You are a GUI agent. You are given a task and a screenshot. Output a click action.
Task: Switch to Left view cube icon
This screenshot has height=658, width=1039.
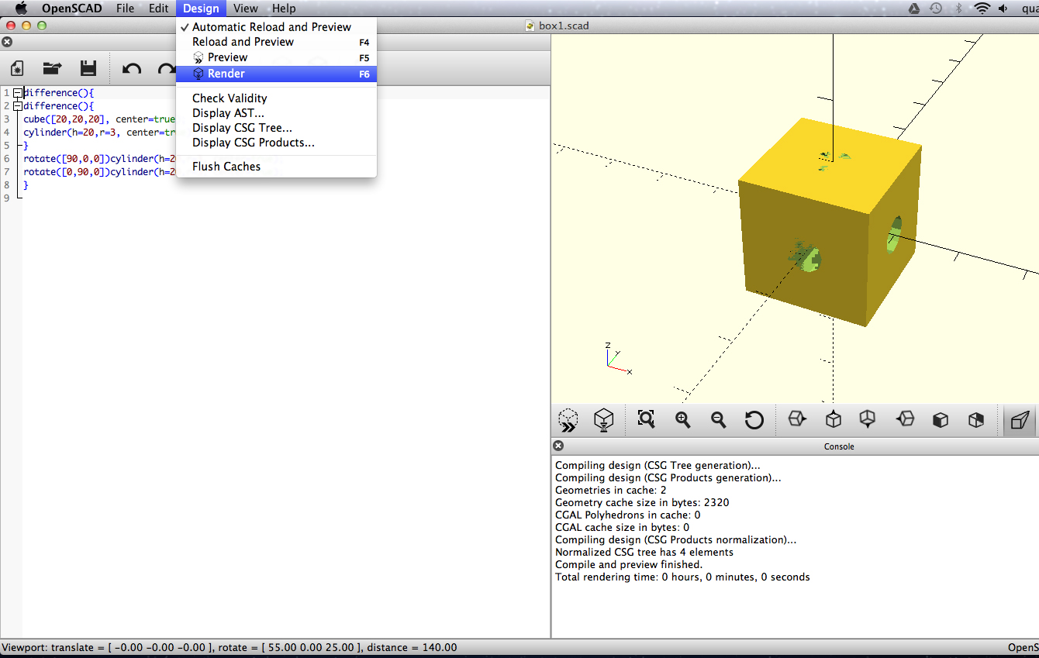coord(905,419)
